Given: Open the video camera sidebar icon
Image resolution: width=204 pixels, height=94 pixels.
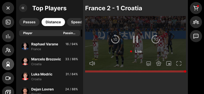Looking at the screenshot, I should coord(8,78).
